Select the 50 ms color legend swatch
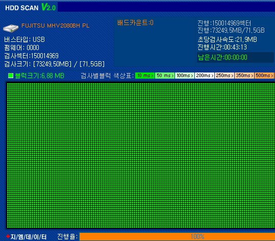275x241 pixels. click(165, 76)
